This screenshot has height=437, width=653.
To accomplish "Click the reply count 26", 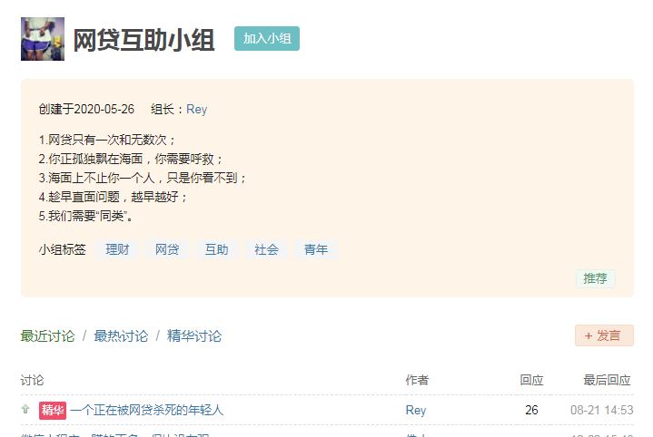I will (531, 410).
